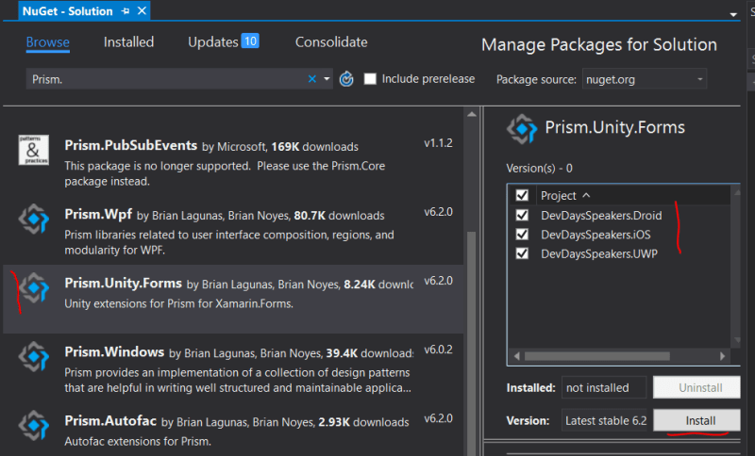Switch to the Browse tab
The image size is (755, 456).
[x=48, y=42]
